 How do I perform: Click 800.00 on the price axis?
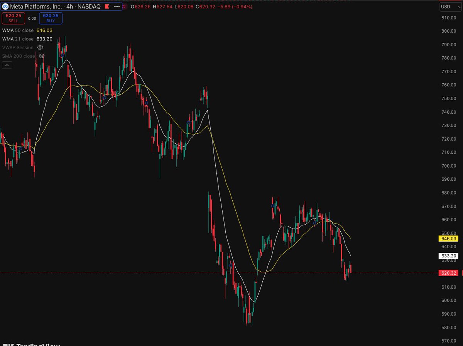(x=448, y=31)
